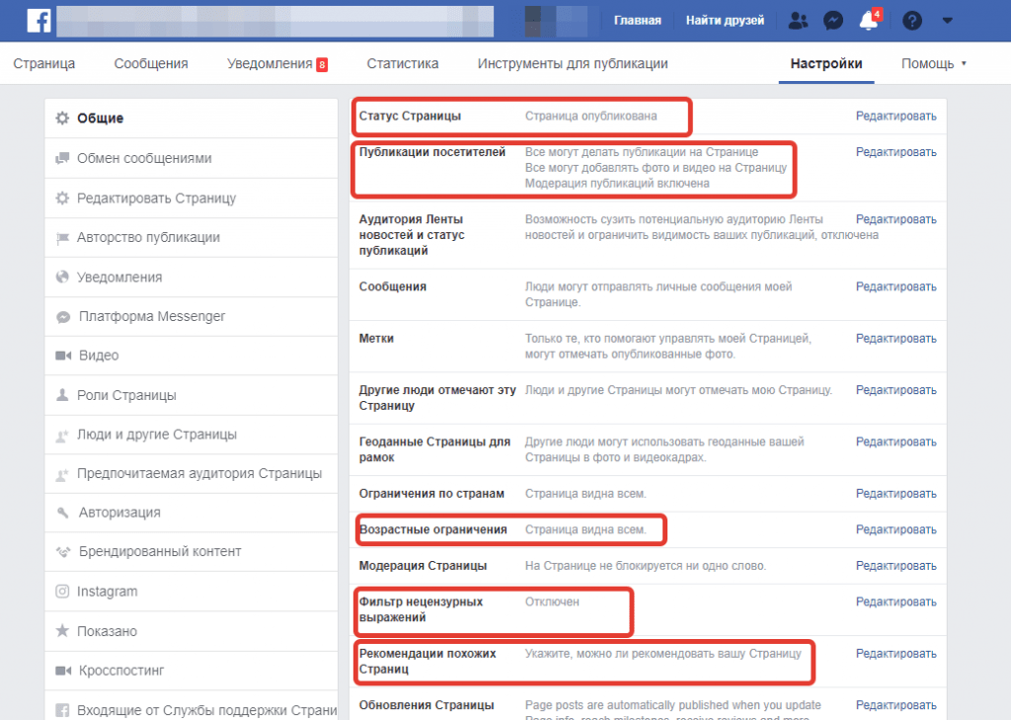The width and height of the screenshot is (1011, 720).
Task: Edit the Статус Страницы setting
Action: (895, 117)
